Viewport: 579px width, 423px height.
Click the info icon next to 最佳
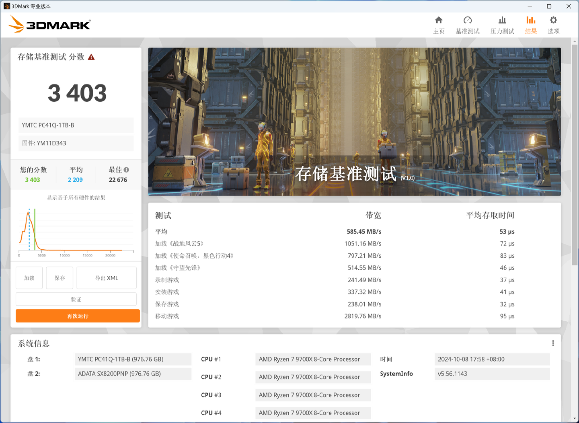(x=126, y=170)
